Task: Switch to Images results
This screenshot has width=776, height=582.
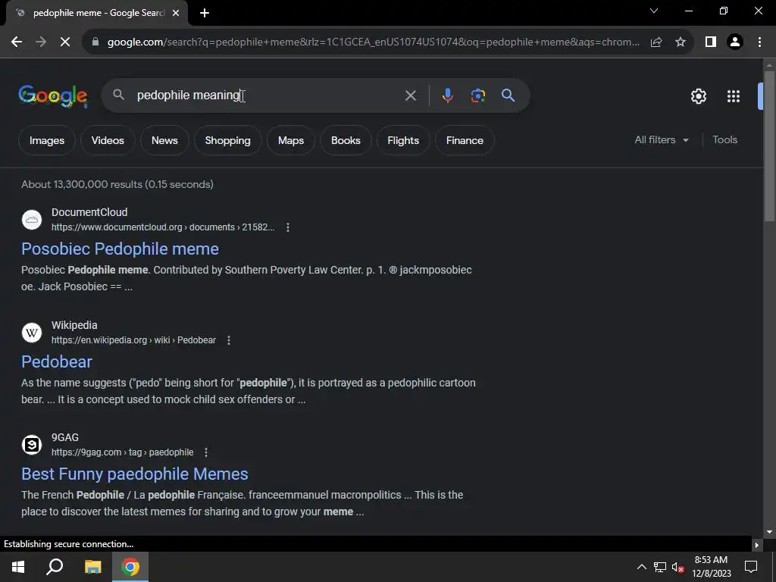Action: (47, 140)
